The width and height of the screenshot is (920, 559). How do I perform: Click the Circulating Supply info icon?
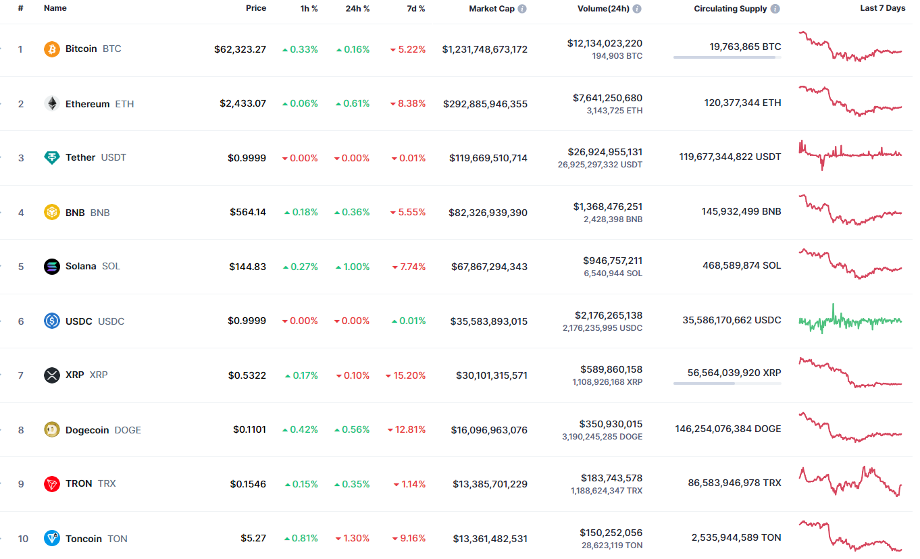(x=775, y=9)
